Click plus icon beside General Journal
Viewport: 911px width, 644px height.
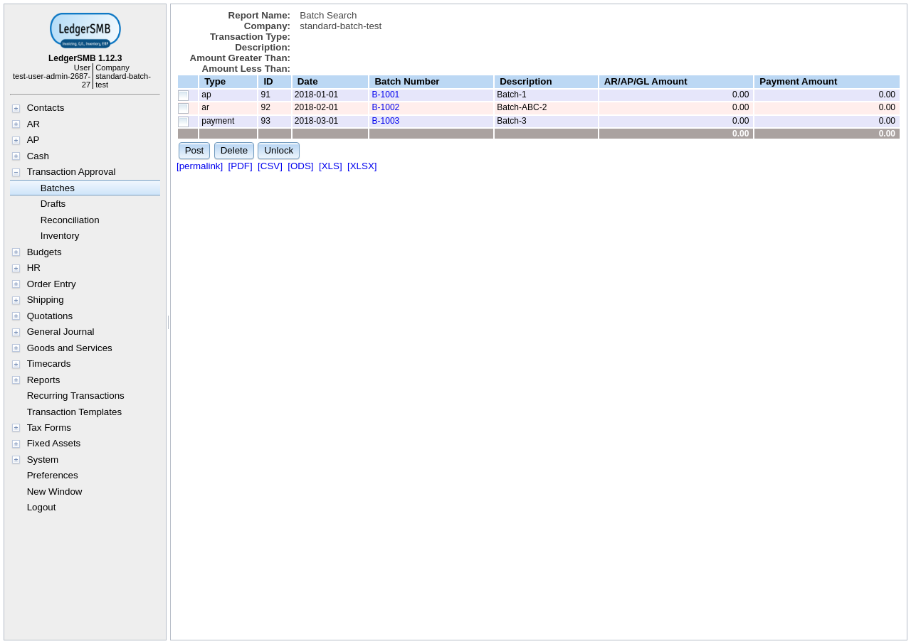pyautogui.click(x=16, y=333)
